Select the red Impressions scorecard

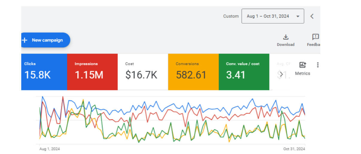(92, 72)
